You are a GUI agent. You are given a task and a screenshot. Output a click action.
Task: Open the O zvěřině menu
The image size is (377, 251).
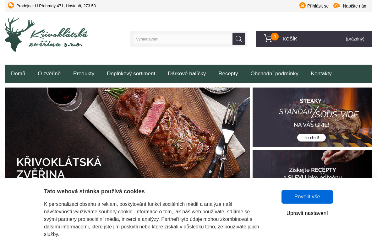click(x=49, y=74)
